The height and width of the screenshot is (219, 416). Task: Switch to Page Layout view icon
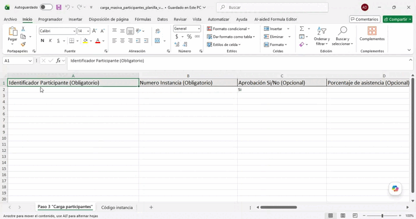click(343, 216)
